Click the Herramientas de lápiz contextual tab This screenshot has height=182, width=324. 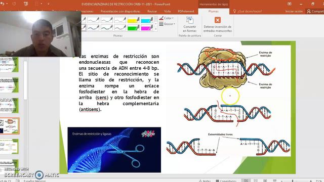tap(214, 4)
